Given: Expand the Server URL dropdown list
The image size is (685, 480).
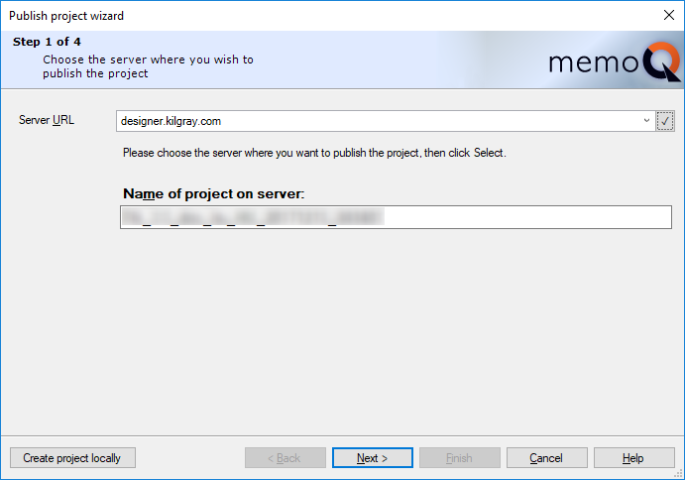Looking at the screenshot, I should [646, 121].
